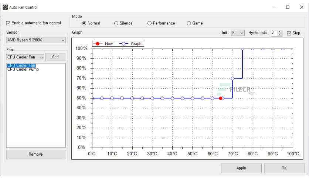This screenshot has height=179, width=309.
Task: Click the Graph legend entry
Action: [130, 44]
